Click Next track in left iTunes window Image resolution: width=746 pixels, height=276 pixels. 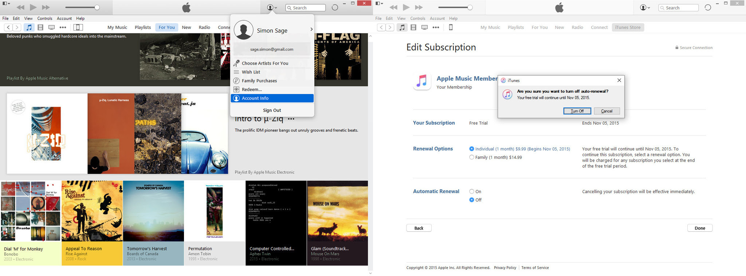pyautogui.click(x=46, y=7)
